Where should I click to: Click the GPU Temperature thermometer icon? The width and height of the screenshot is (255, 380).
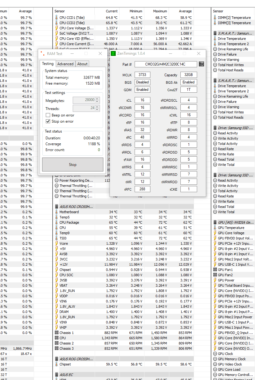coord(215,228)
